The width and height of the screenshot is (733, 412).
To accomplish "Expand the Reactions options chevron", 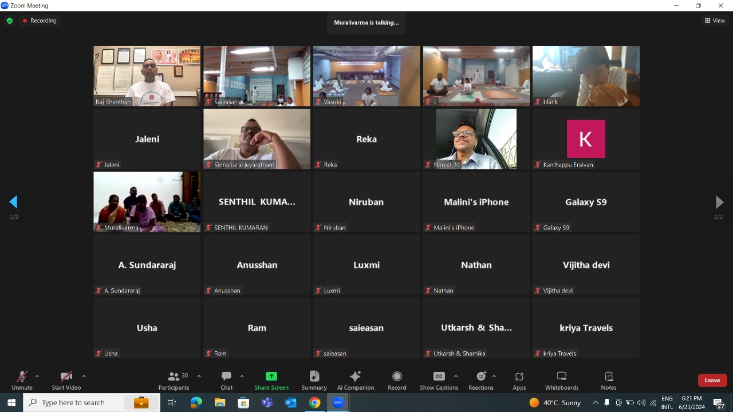I will [494, 376].
